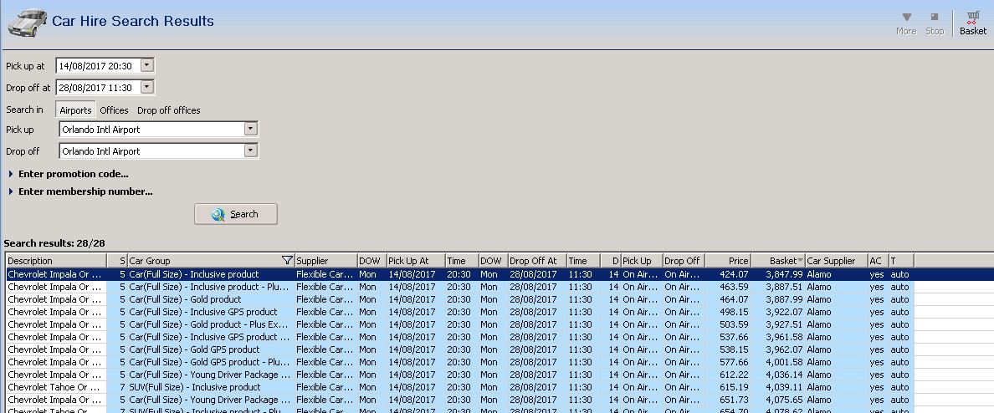Open the Pick up location dropdown
Image resolution: width=994 pixels, height=413 pixels.
(x=251, y=130)
